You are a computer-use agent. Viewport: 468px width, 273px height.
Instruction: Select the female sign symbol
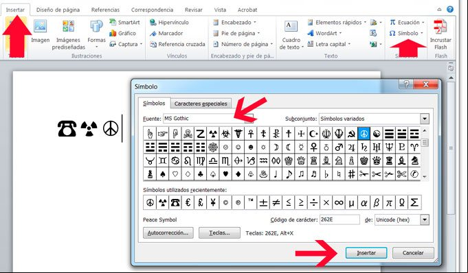(x=313, y=147)
